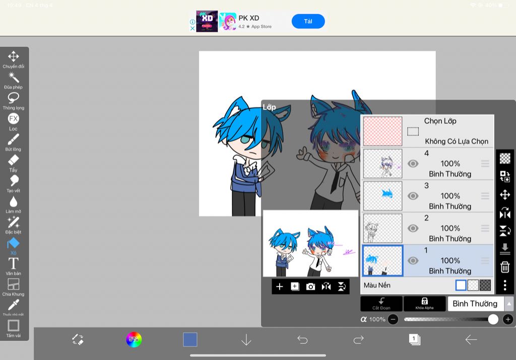This screenshot has width=516, height=360.
Task: Open the current blue color swatch
Action: [x=190, y=339]
